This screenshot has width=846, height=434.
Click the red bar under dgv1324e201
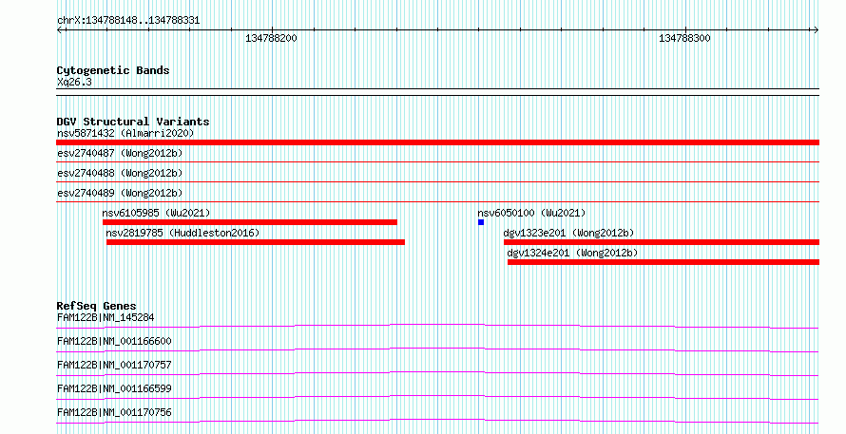(663, 262)
